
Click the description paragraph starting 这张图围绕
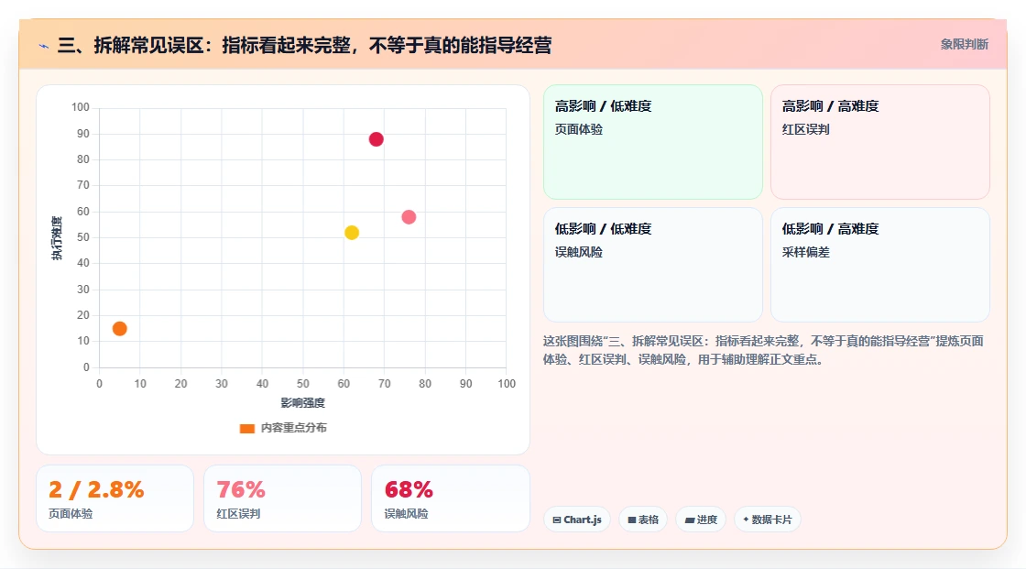(x=763, y=350)
